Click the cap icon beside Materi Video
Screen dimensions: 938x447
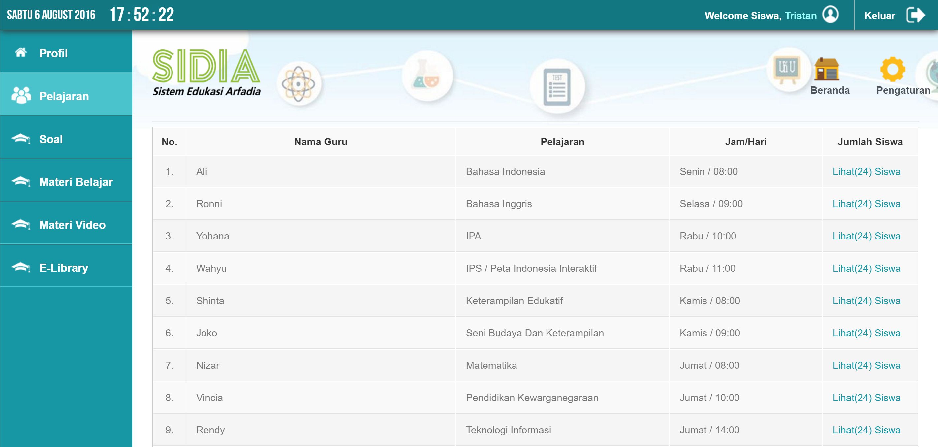(21, 224)
